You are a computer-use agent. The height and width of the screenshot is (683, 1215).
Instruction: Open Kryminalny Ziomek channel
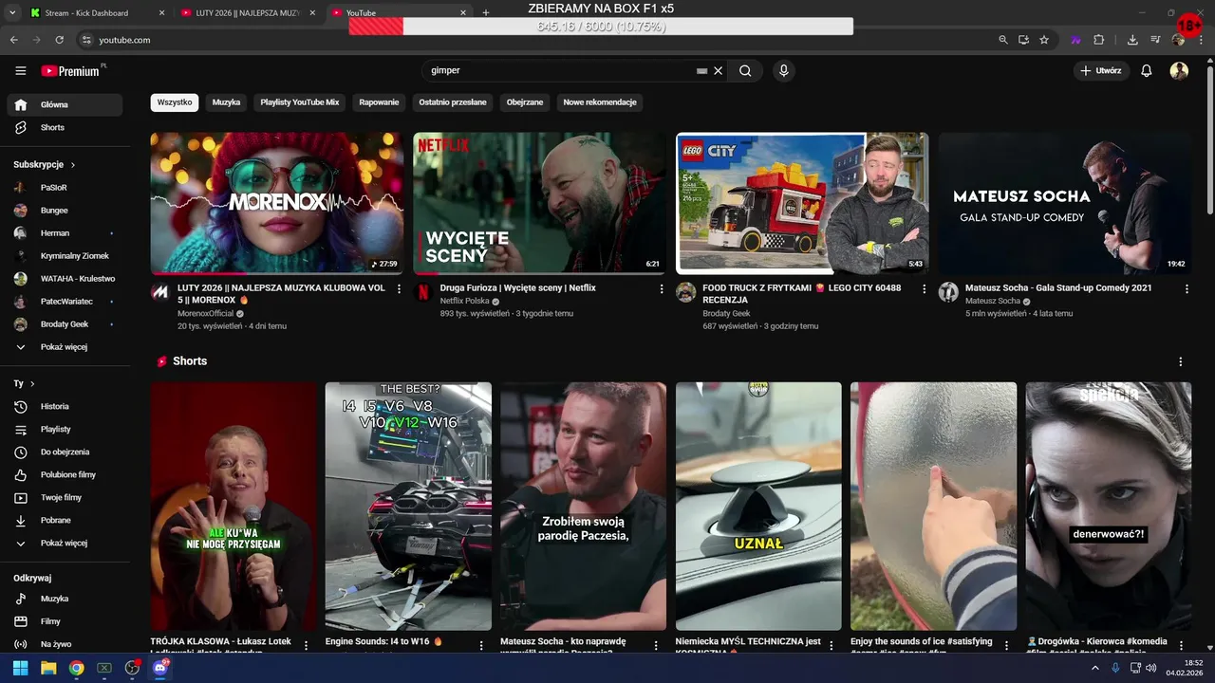pos(65,256)
